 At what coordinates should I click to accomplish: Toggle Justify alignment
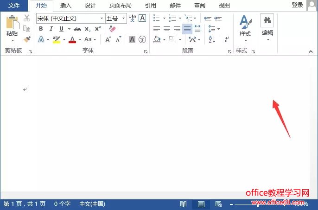click(x=187, y=29)
